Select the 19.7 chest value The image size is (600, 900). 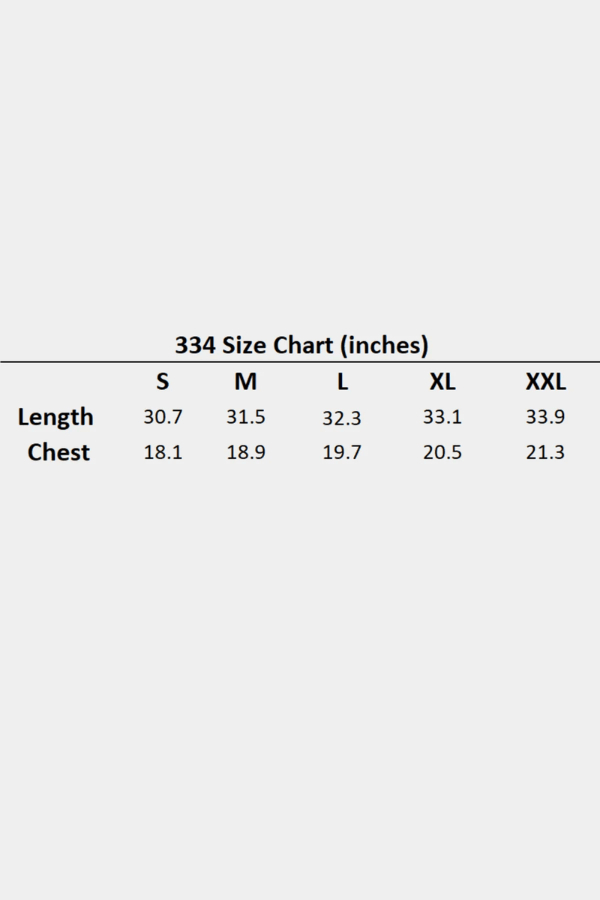point(342,453)
